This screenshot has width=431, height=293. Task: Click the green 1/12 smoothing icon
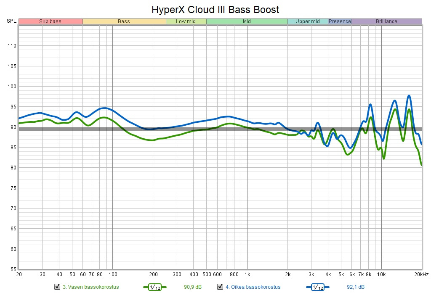point(155,287)
